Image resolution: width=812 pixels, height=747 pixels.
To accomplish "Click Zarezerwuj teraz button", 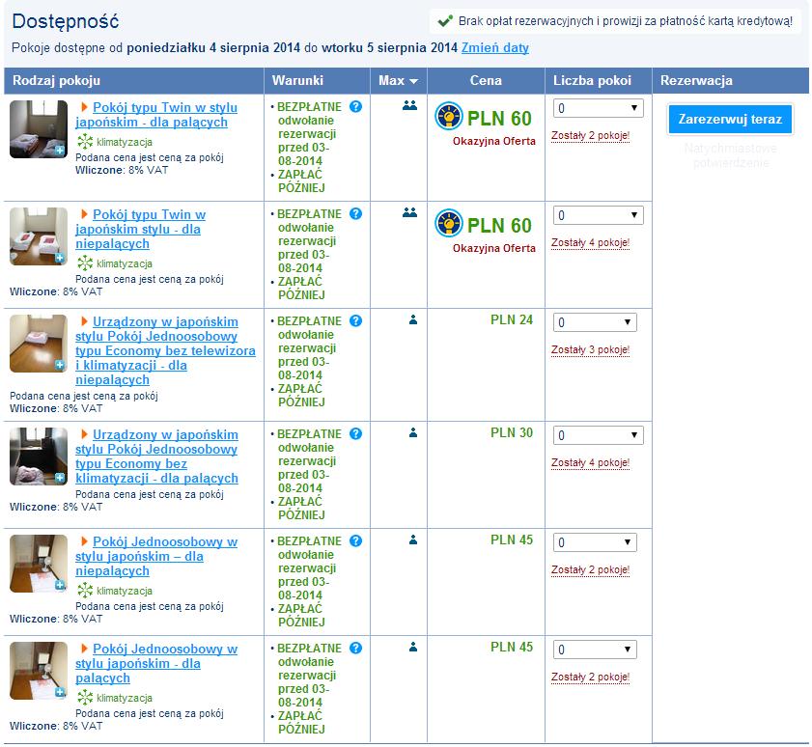I will [730, 120].
